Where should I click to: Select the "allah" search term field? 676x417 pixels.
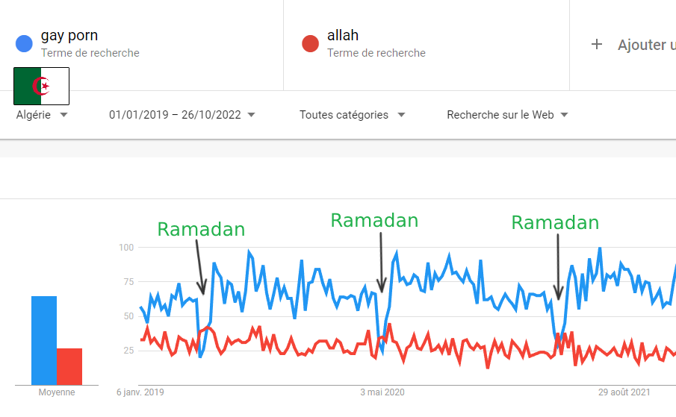343,36
